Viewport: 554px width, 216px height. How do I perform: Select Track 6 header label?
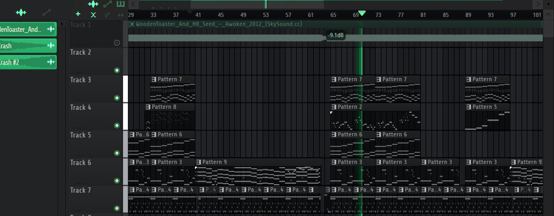point(80,162)
